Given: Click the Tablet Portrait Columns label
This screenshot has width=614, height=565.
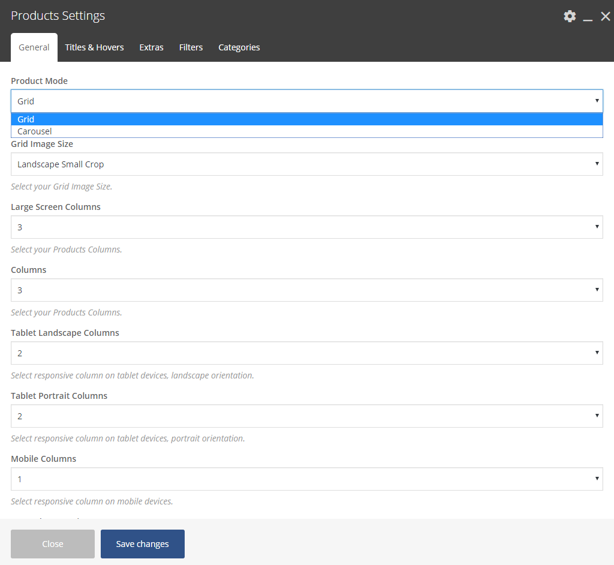Looking at the screenshot, I should 59,396.
